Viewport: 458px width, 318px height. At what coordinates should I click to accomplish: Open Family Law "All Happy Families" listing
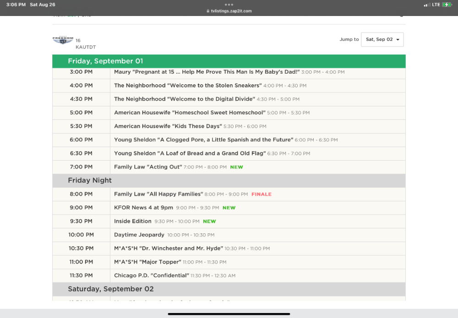(158, 194)
